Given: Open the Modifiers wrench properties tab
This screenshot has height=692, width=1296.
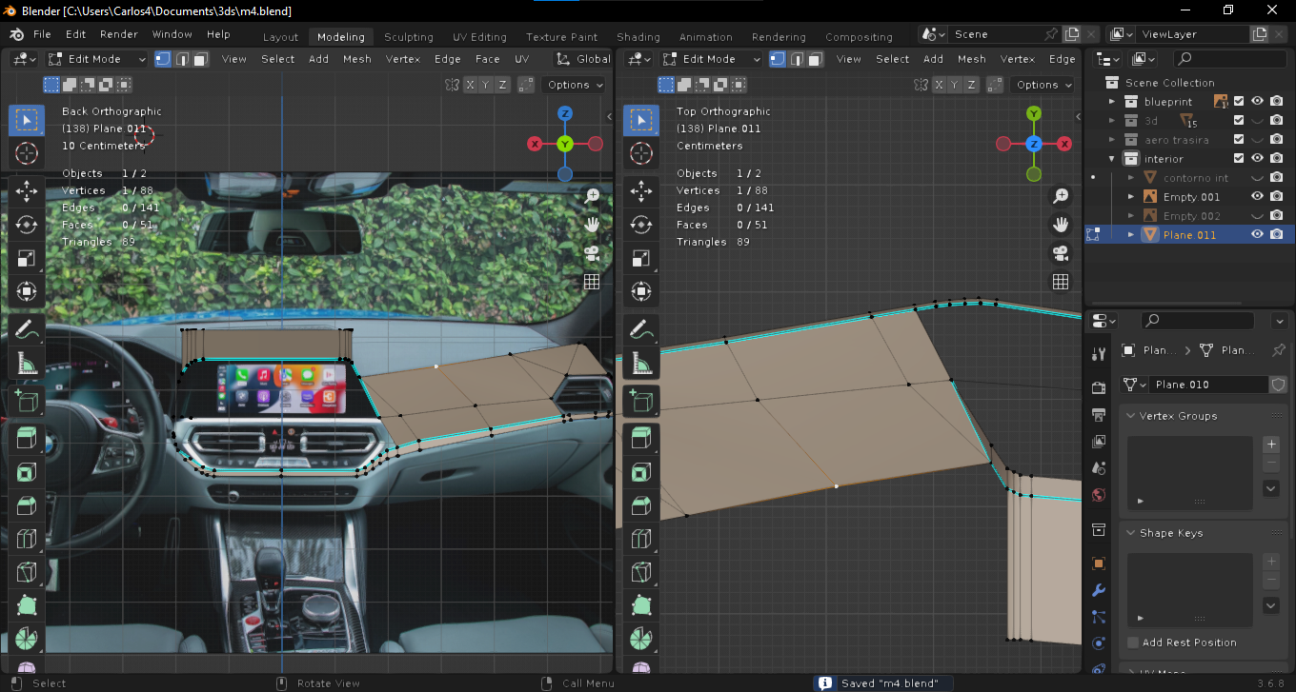Looking at the screenshot, I should coord(1098,590).
